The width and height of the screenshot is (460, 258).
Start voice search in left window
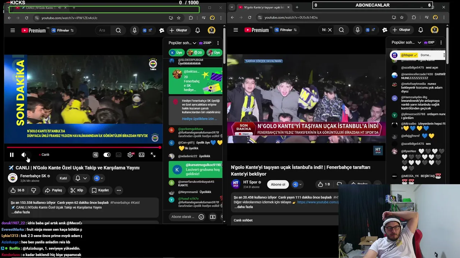click(x=134, y=30)
